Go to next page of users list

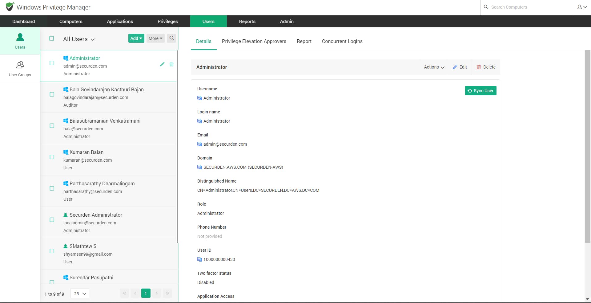(157, 293)
